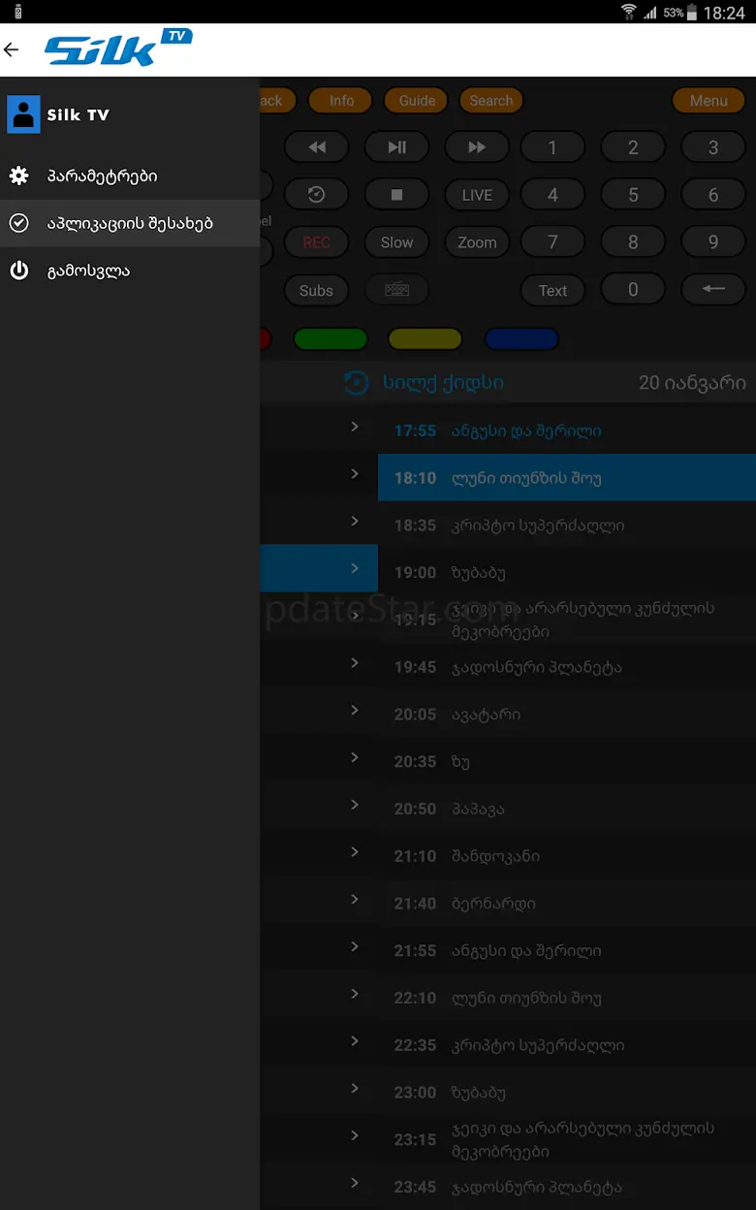Open პარამეტრები settings menu entry
The image size is (756, 1210).
130,176
